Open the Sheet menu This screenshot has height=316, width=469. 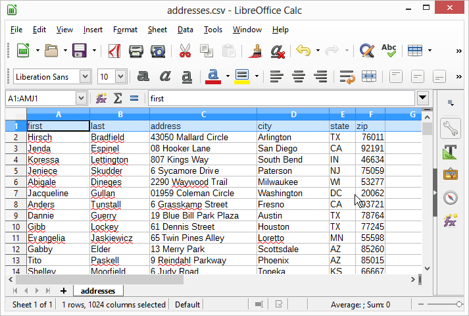pos(157,30)
